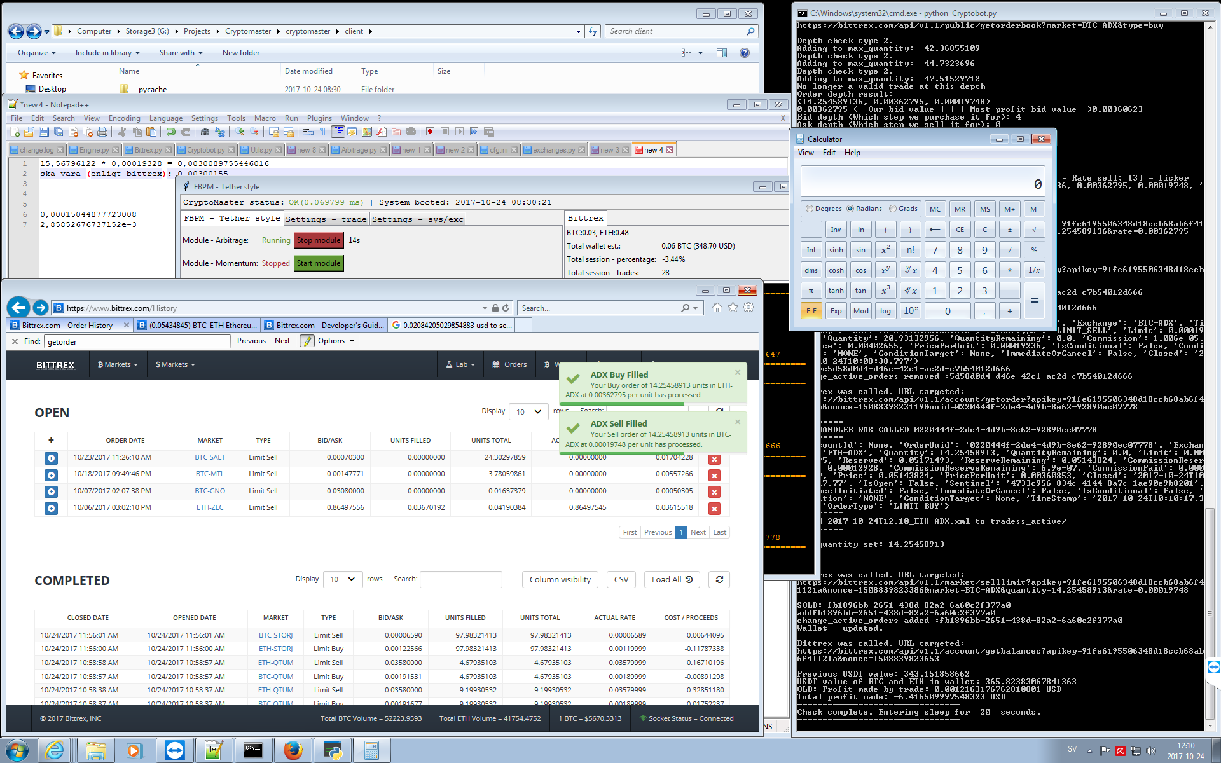Open the Bittrex.com Developer's Guide browser tab

[x=325, y=325]
